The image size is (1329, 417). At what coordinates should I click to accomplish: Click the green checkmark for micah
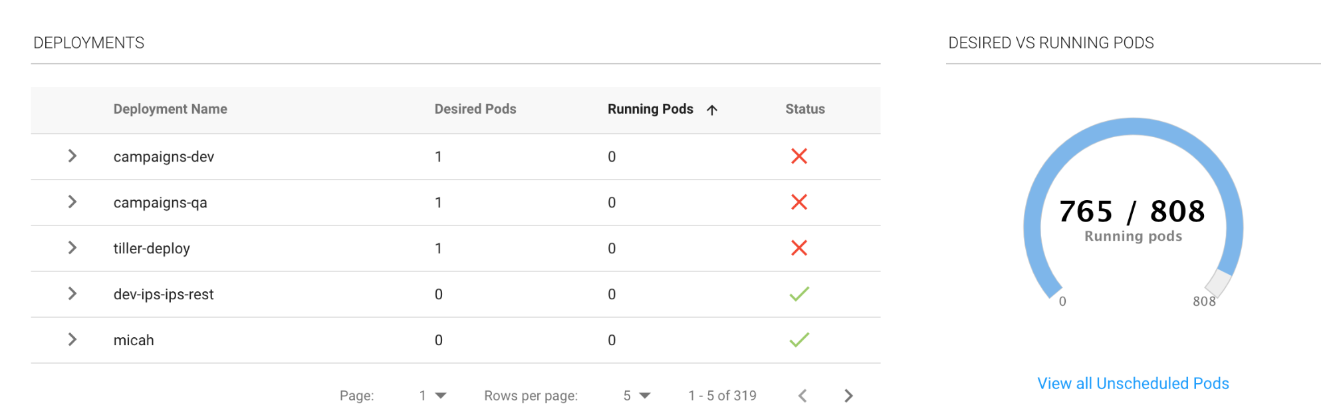point(798,340)
